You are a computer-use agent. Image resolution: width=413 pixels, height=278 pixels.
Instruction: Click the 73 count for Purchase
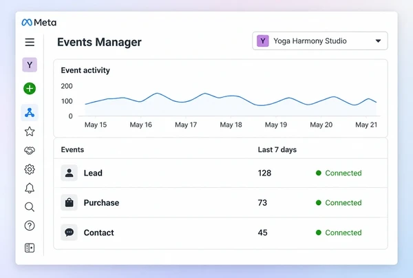tap(262, 203)
